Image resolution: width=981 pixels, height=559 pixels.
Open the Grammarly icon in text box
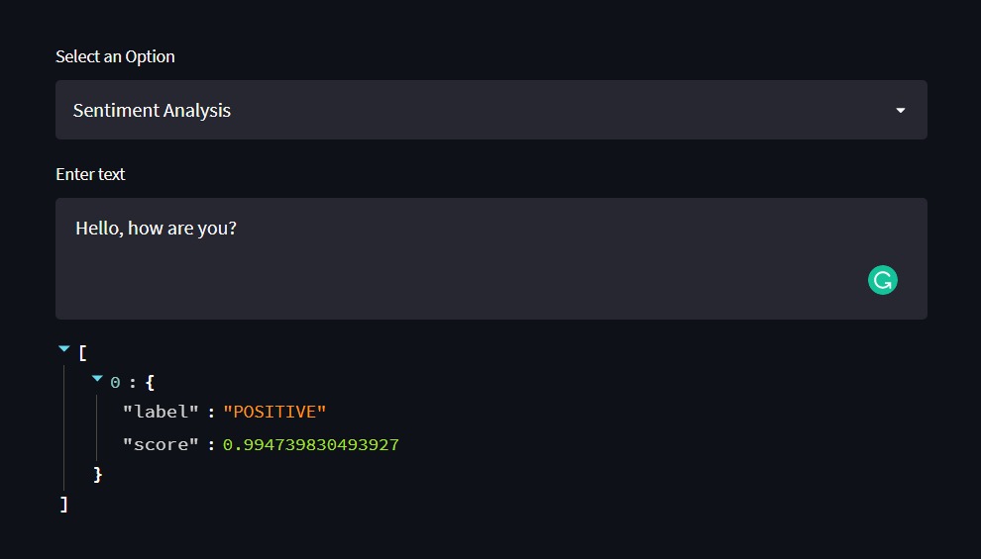pos(882,280)
